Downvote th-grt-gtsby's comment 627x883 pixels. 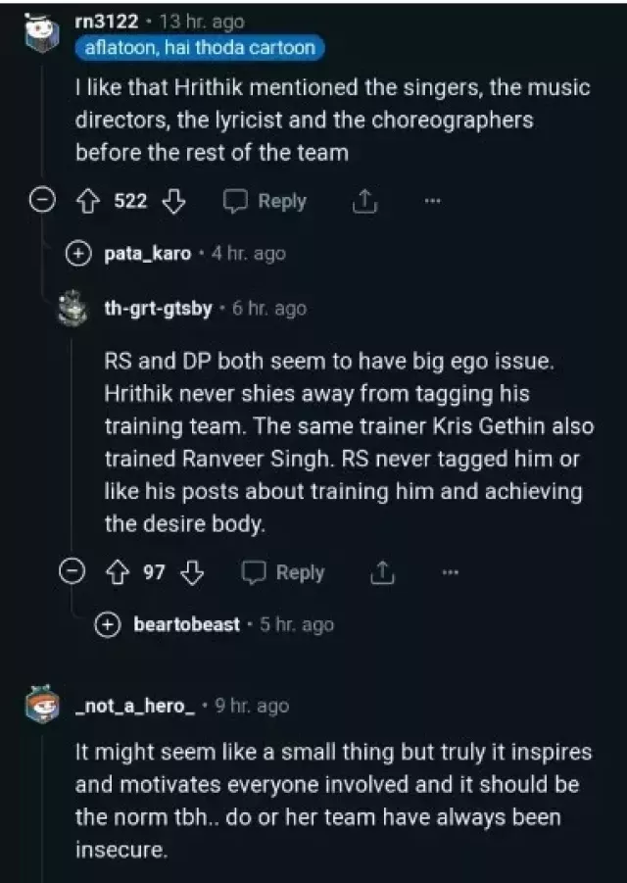click(x=193, y=573)
